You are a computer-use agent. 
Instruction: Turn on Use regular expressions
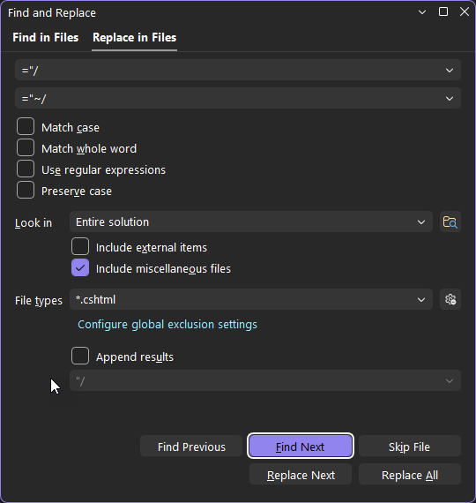pos(26,169)
